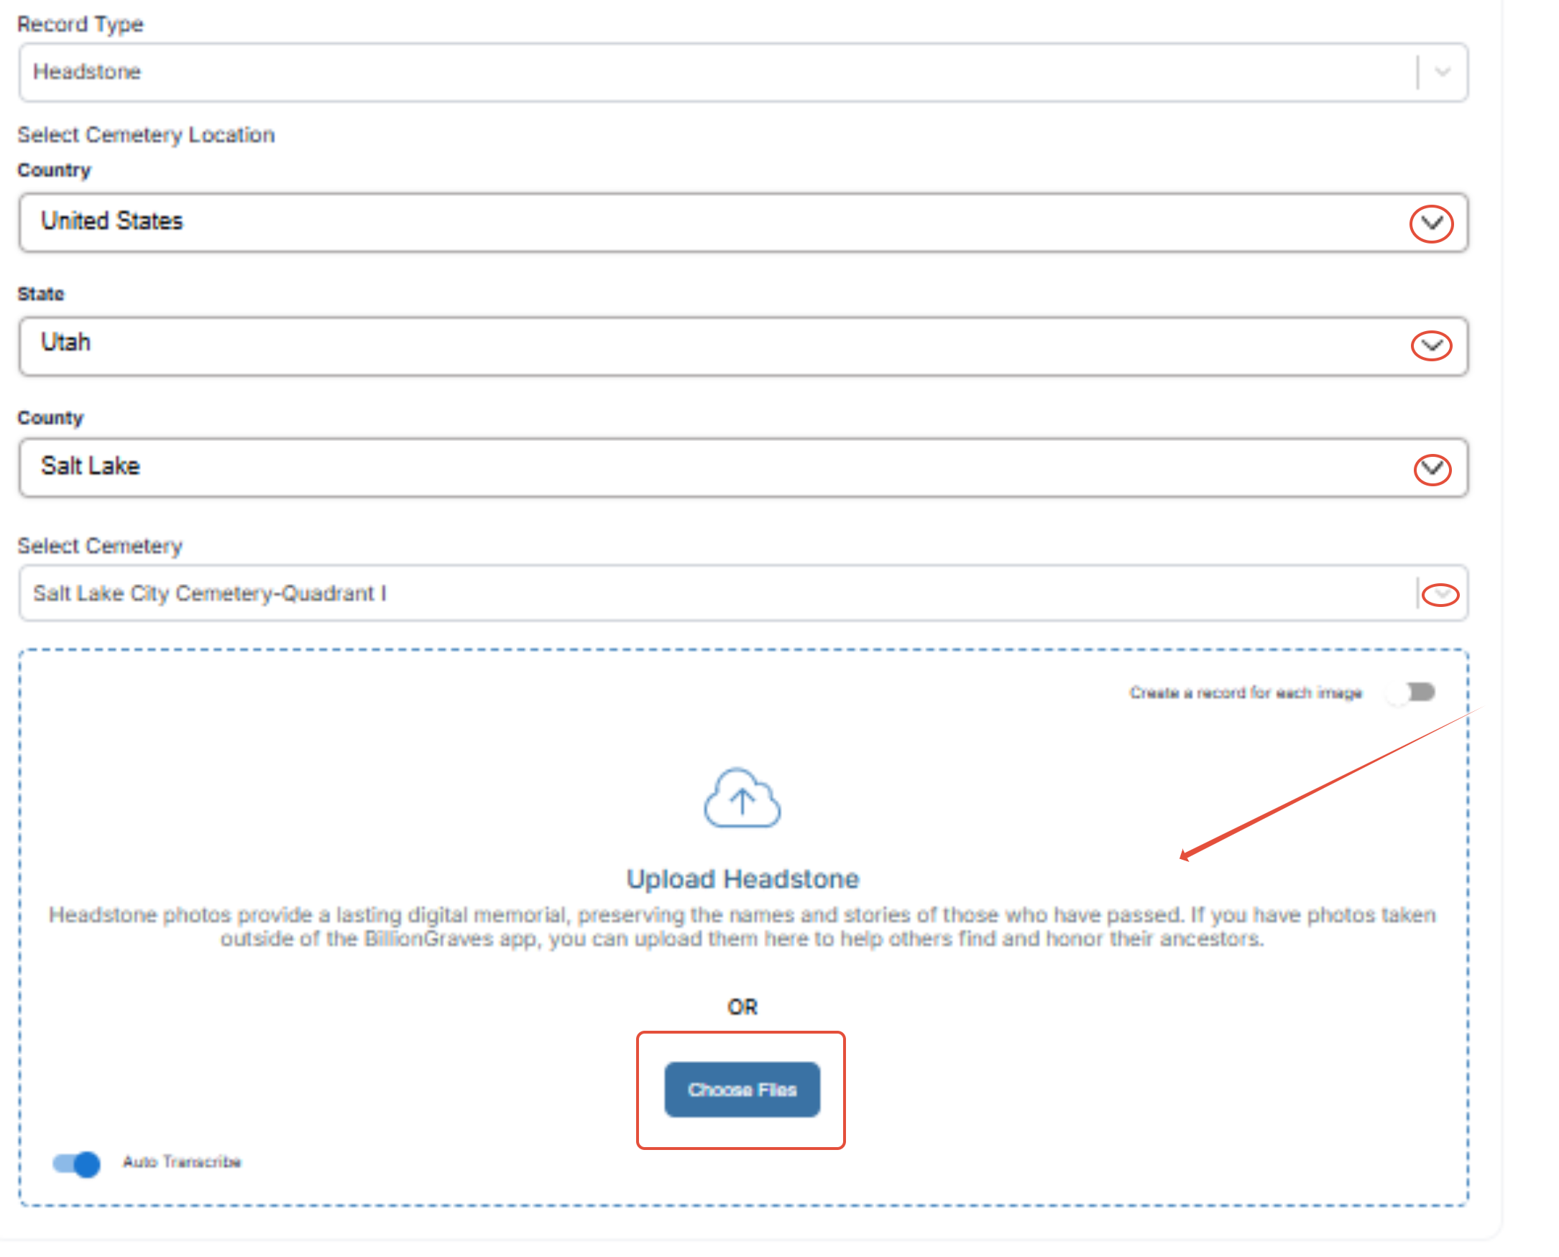Click the Record Type dropdown arrow
The width and height of the screenshot is (1559, 1257).
[1442, 72]
